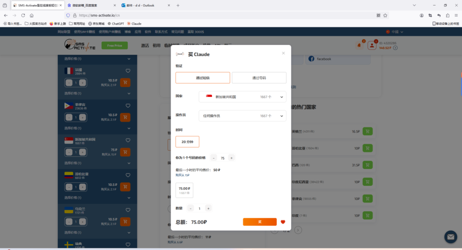Click the orange buy button in dialog

coord(260,222)
